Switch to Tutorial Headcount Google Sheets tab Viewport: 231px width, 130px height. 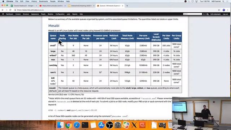click(x=23, y=6)
